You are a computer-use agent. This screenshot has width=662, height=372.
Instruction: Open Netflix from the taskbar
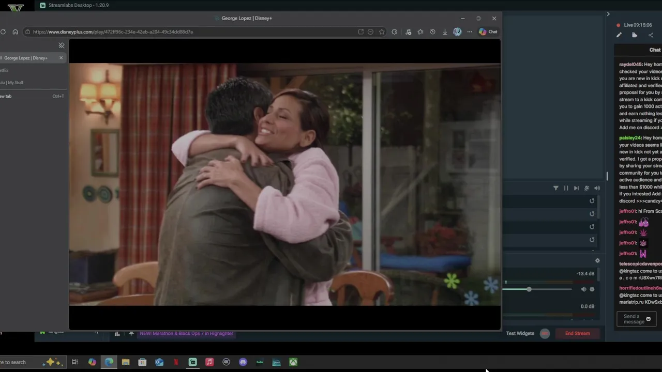click(176, 362)
